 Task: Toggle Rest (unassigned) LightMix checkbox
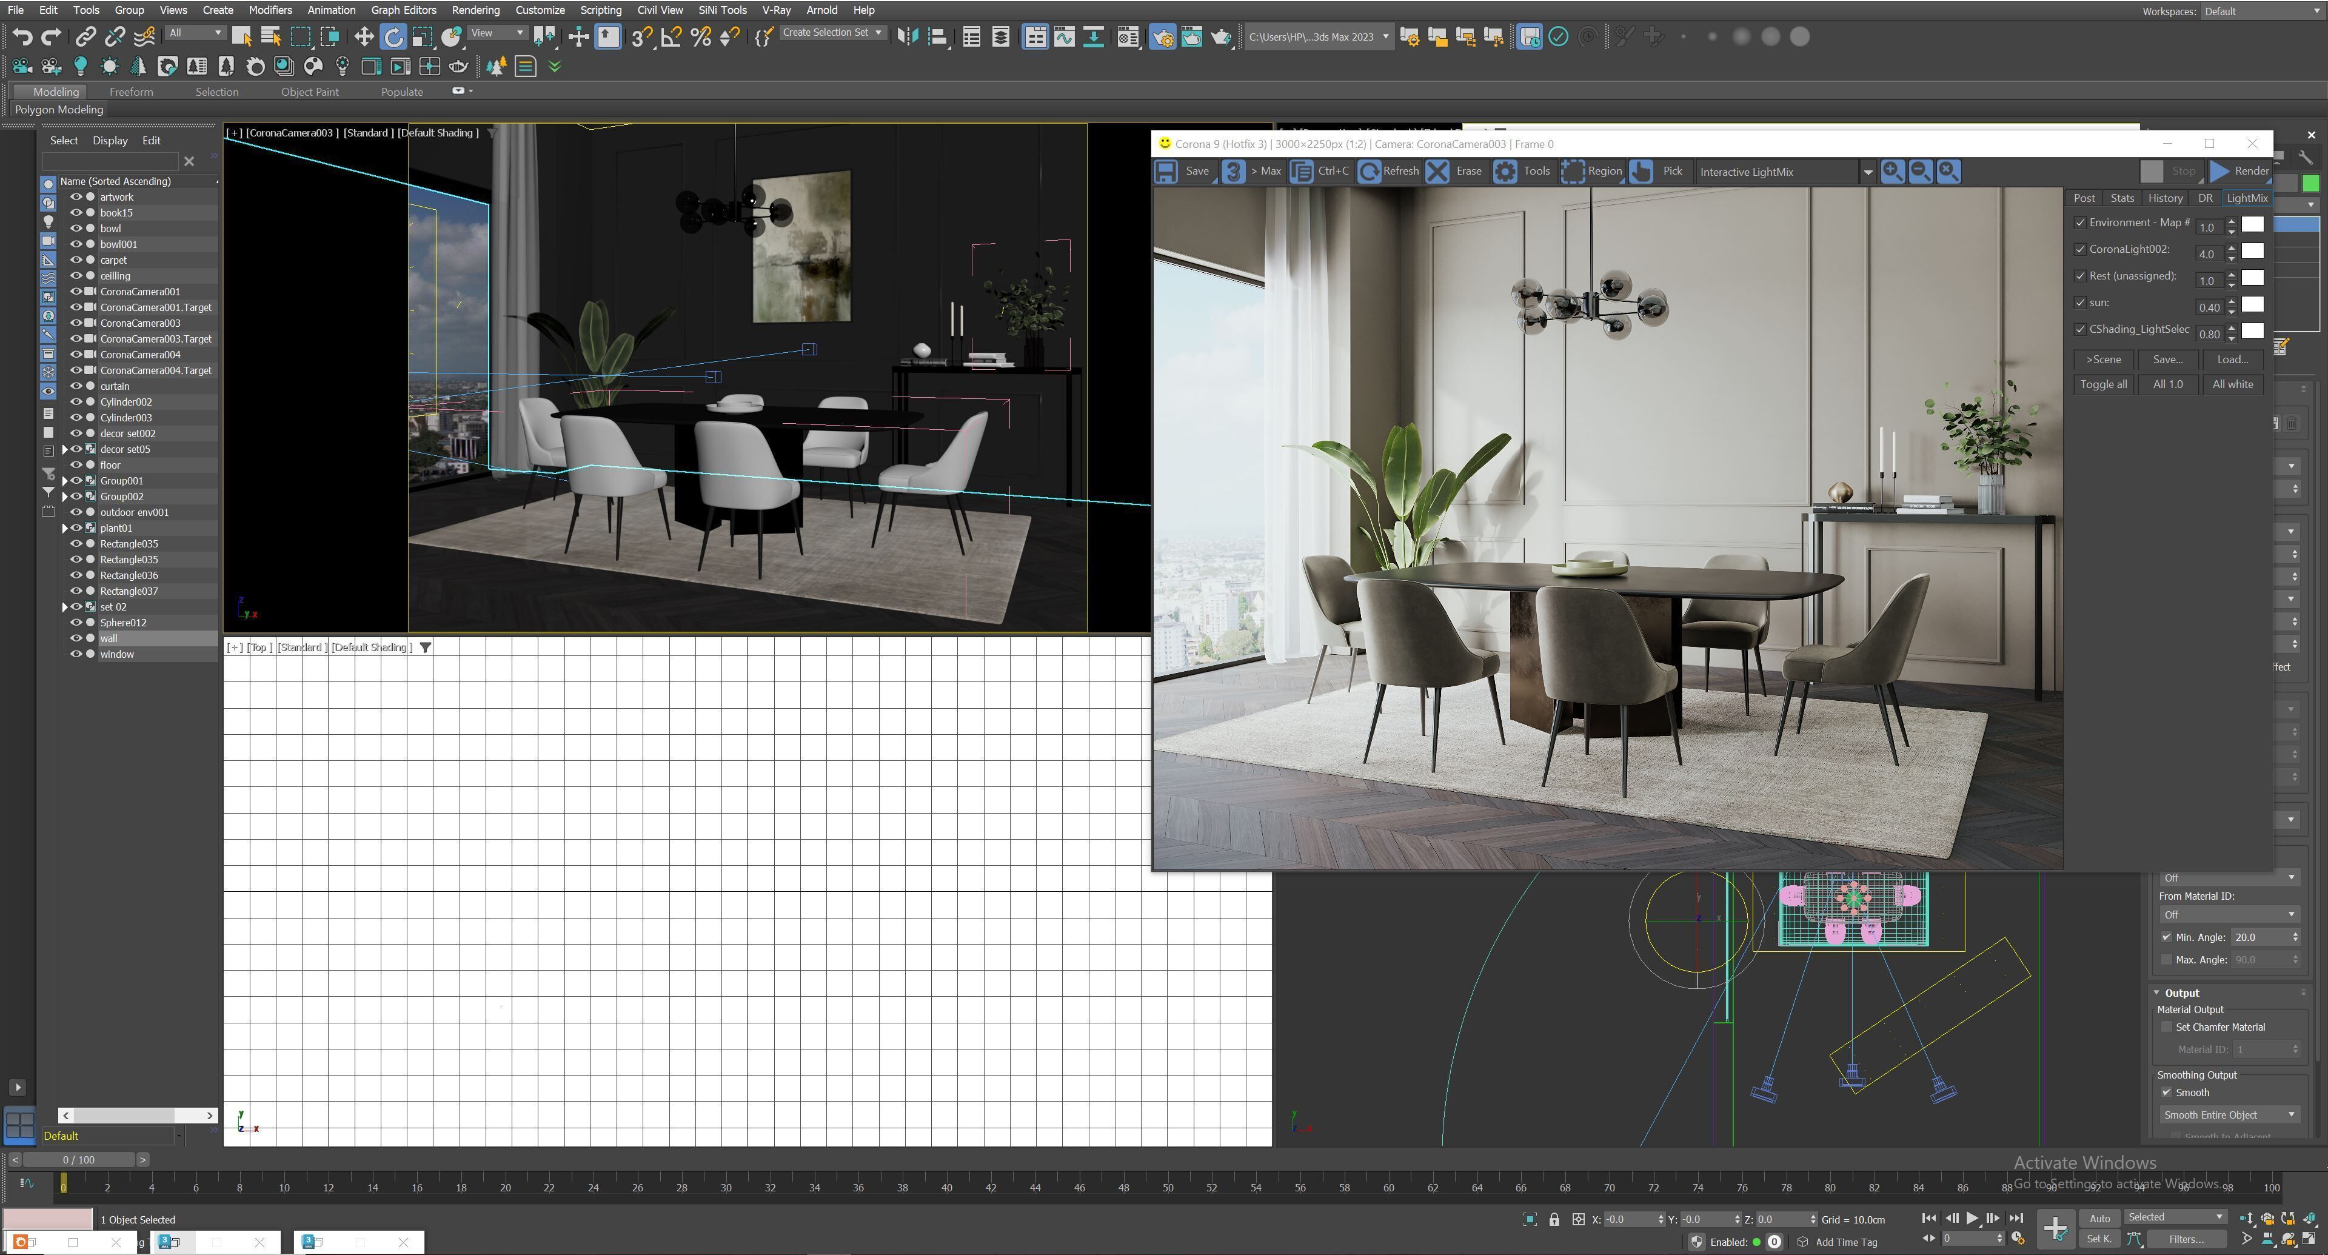click(2079, 276)
